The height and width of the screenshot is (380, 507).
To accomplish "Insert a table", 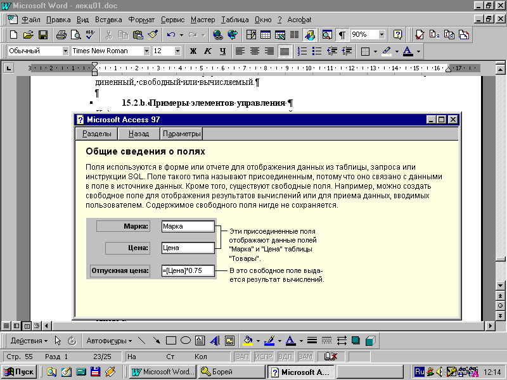I will (x=266, y=35).
